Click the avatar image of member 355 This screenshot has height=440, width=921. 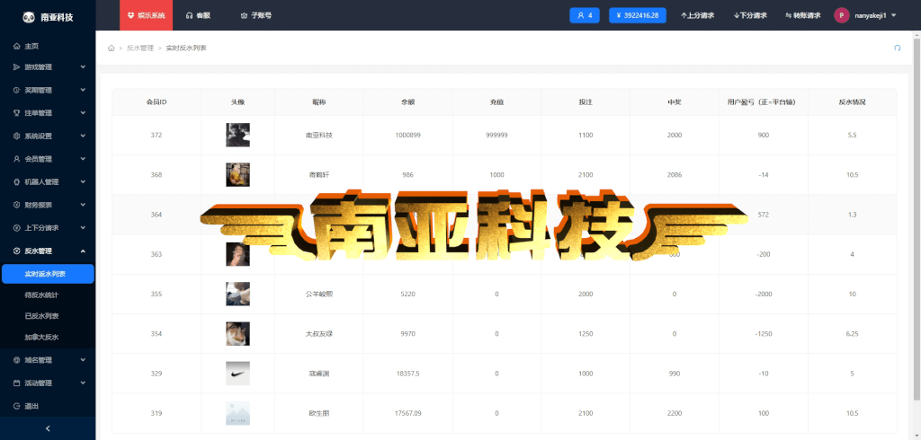coord(237,294)
